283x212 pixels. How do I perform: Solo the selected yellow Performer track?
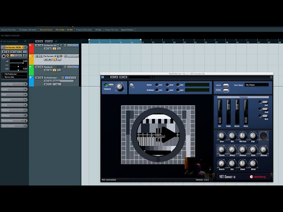(x=41, y=56)
